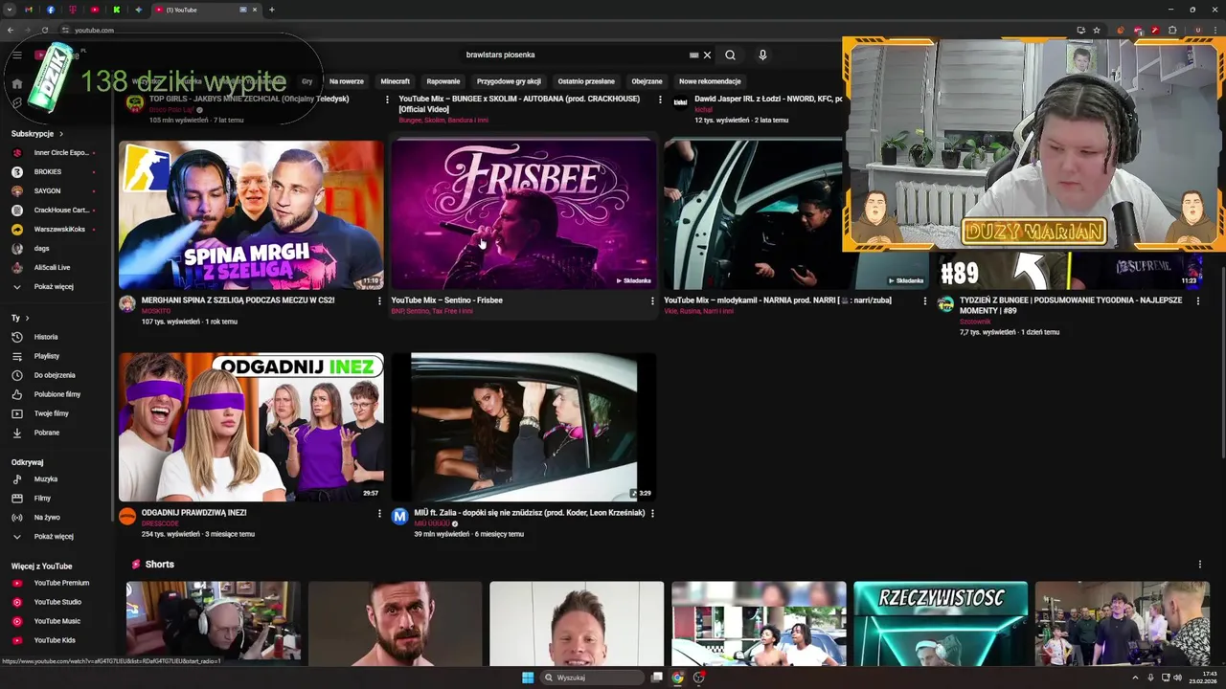Open YouTube Kids in sidebar
Screen dimensions: 1226x689
(x=54, y=640)
